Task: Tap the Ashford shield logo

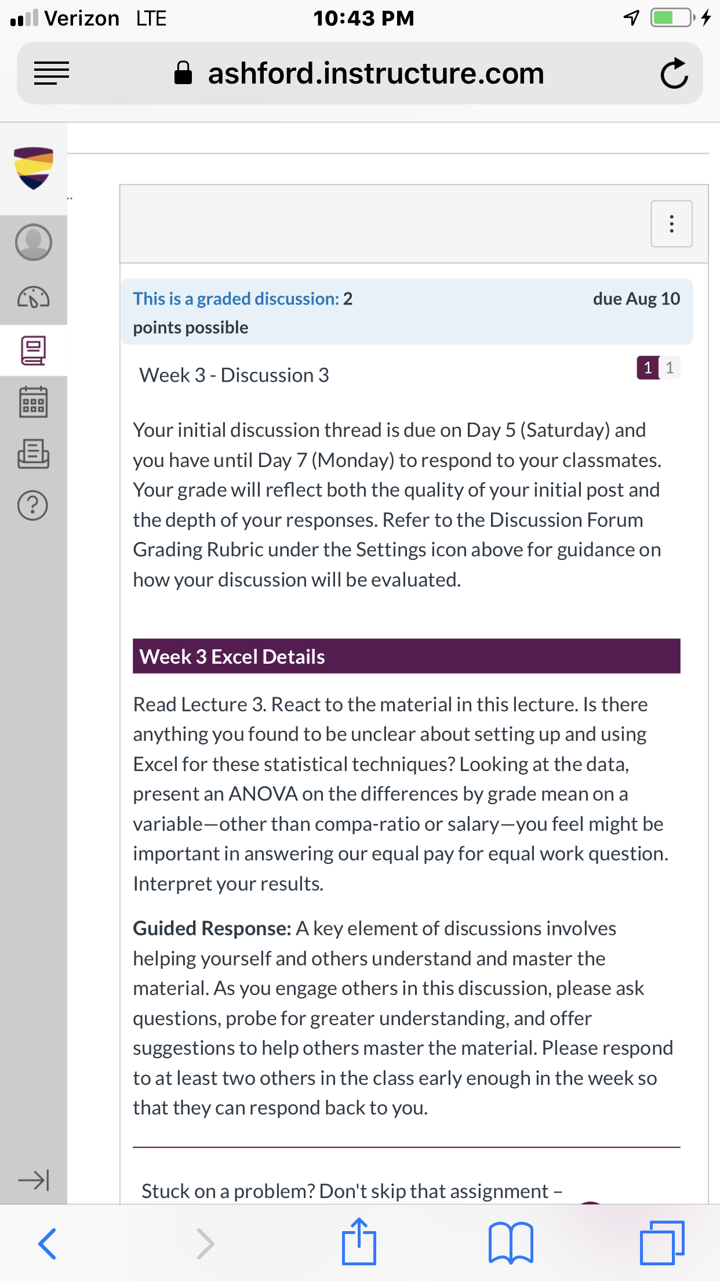Action: pyautogui.click(x=33, y=168)
